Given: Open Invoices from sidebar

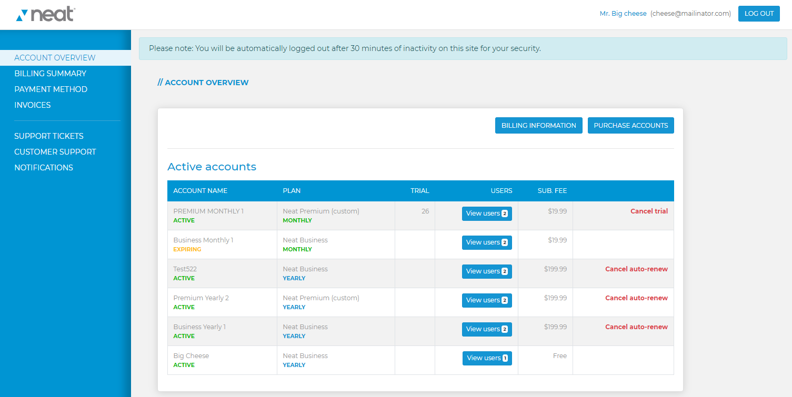Looking at the screenshot, I should 33,105.
